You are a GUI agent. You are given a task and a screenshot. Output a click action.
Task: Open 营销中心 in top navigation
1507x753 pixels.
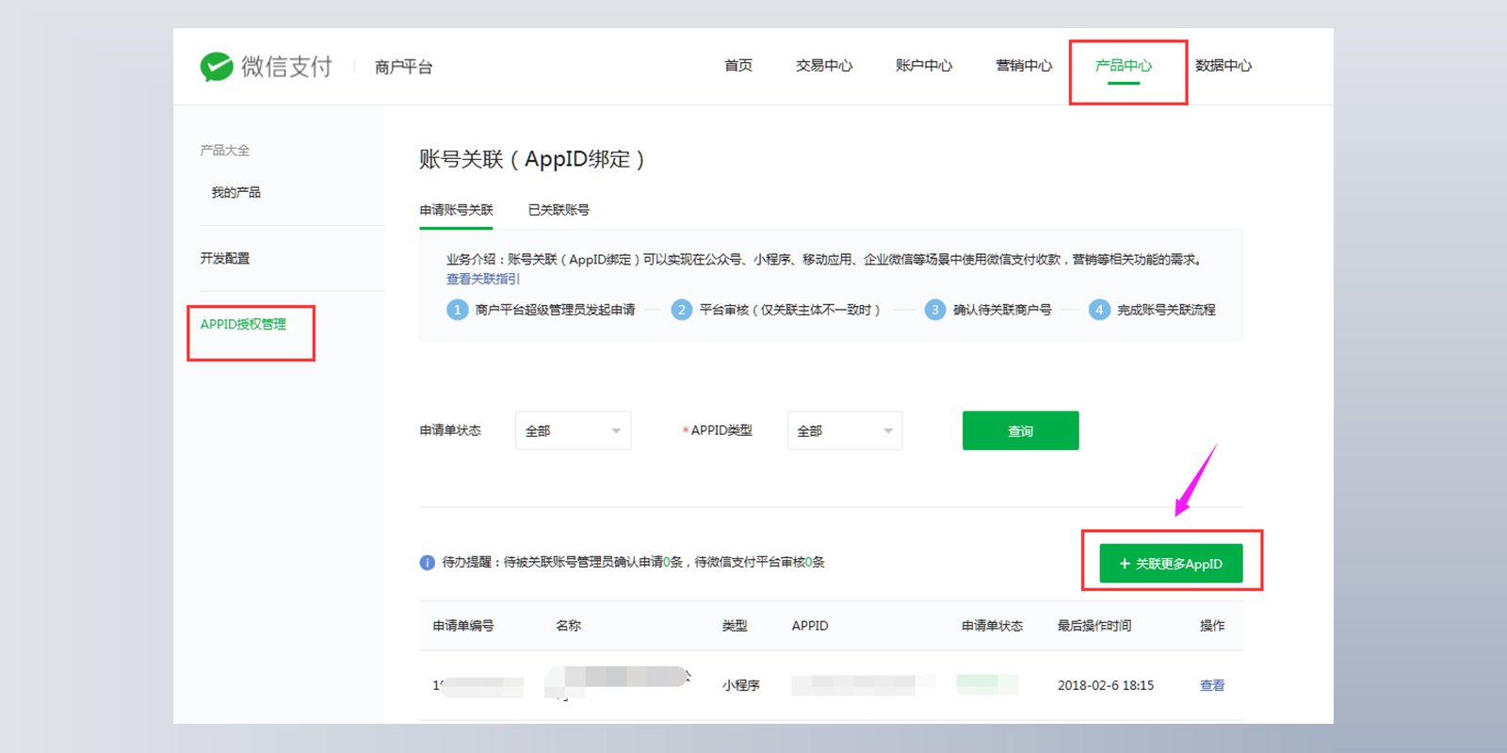pyautogui.click(x=1024, y=66)
